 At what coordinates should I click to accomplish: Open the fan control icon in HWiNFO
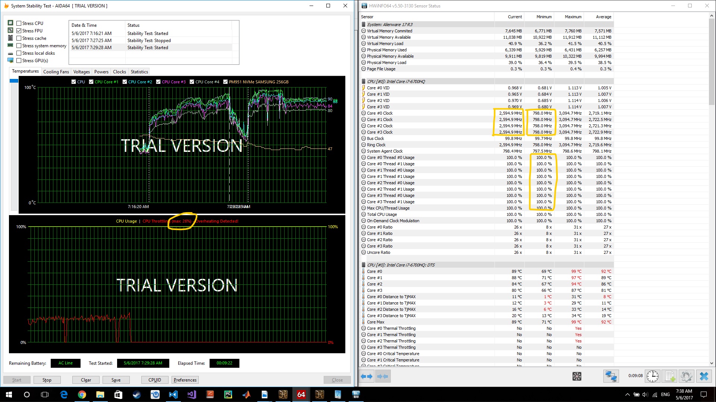pos(577,376)
